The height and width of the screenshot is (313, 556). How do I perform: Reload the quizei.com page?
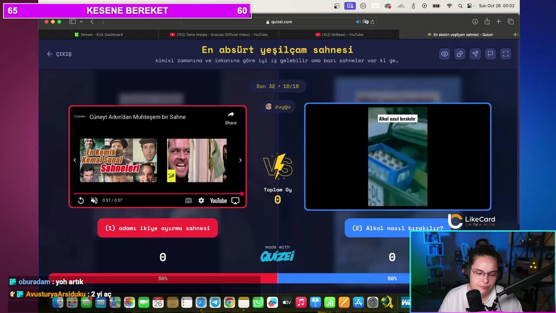point(373,22)
